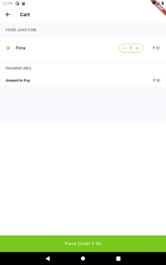This screenshot has height=265, width=166.
Task: Tap the SD card status icon
Action: pyautogui.click(x=24, y=4)
